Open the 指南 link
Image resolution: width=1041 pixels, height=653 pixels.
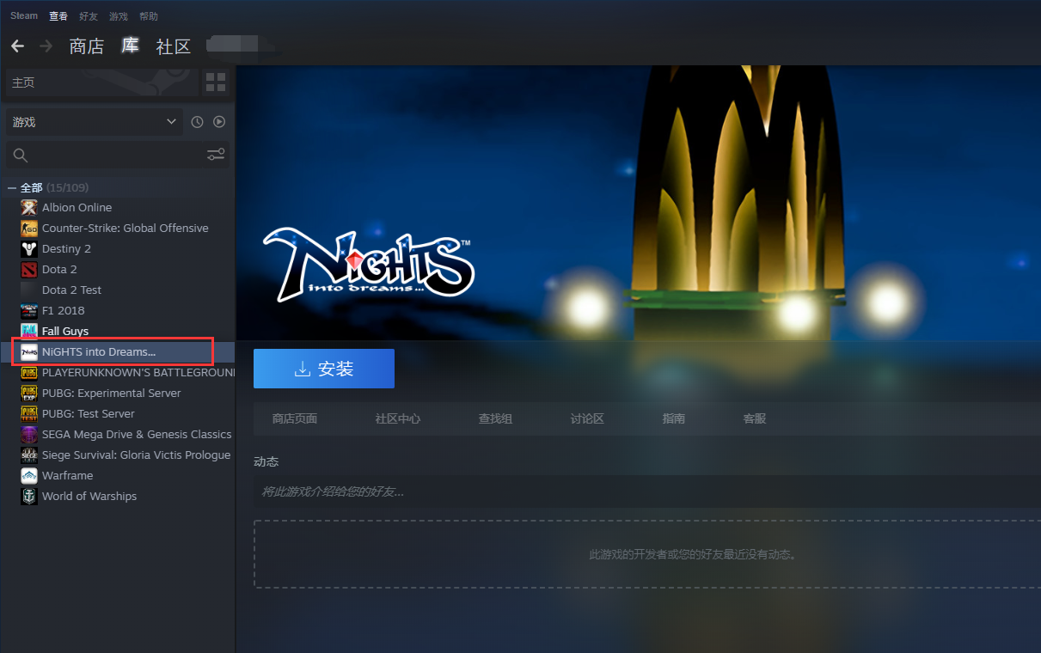point(674,418)
